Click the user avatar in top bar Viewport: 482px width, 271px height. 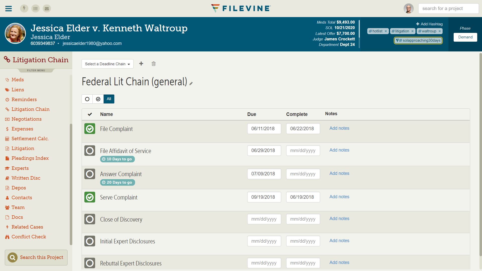(x=408, y=9)
